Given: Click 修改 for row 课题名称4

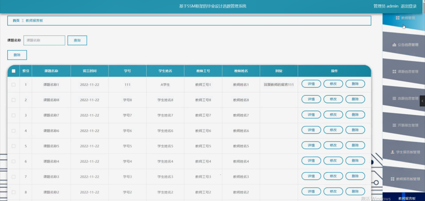Looking at the screenshot, I should pyautogui.click(x=333, y=161).
